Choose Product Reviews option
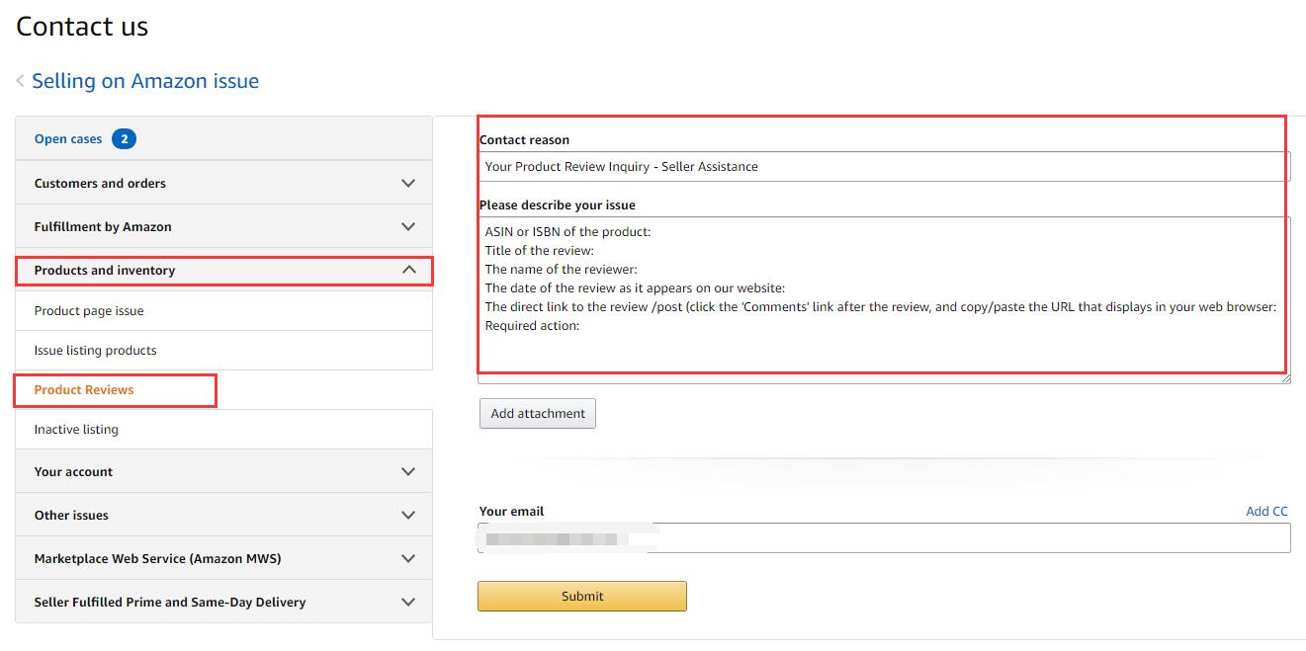This screenshot has height=651, width=1306. pyautogui.click(x=84, y=390)
